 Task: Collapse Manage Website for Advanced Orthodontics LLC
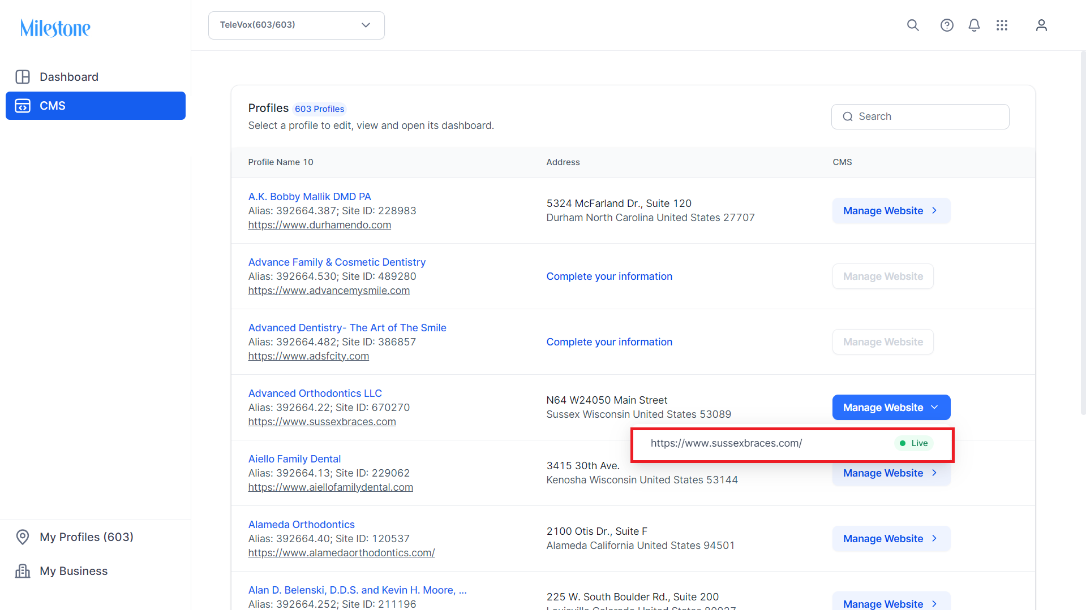pyautogui.click(x=891, y=408)
